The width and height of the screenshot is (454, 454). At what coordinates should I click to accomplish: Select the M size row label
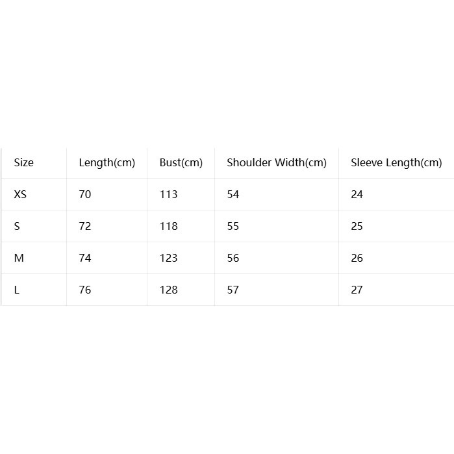[19, 258]
